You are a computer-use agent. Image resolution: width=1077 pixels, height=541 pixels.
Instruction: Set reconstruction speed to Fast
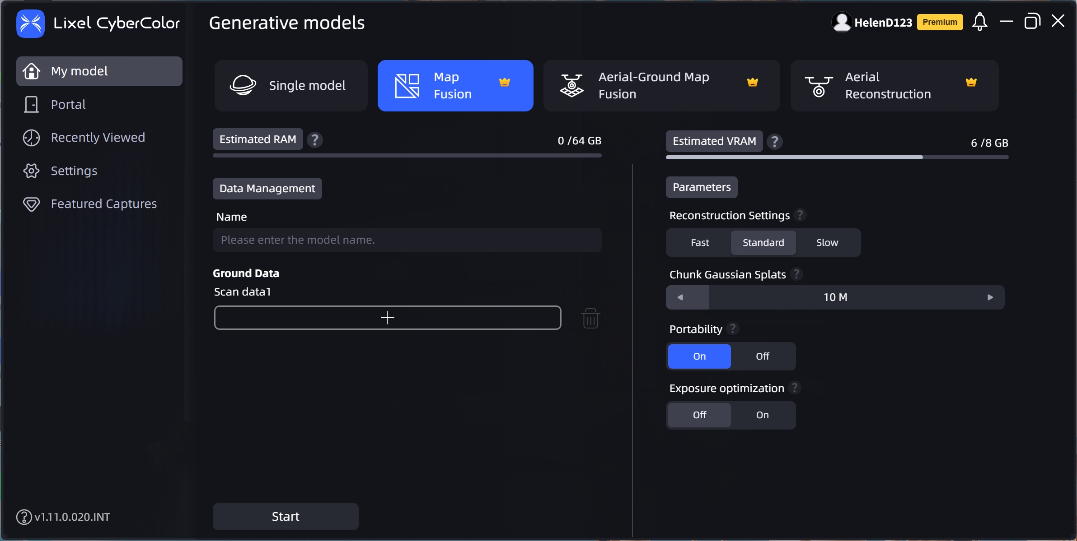coord(700,243)
